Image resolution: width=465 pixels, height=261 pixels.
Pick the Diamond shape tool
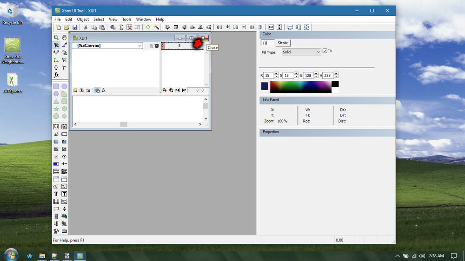64,116
